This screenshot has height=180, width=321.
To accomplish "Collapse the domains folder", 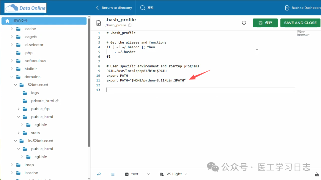I will (12, 77).
